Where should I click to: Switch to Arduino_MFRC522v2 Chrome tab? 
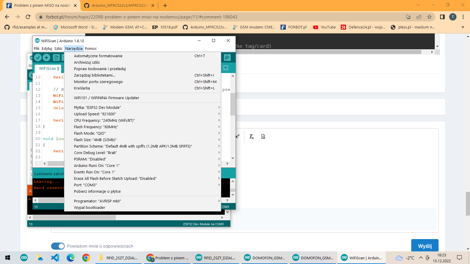point(119,5)
